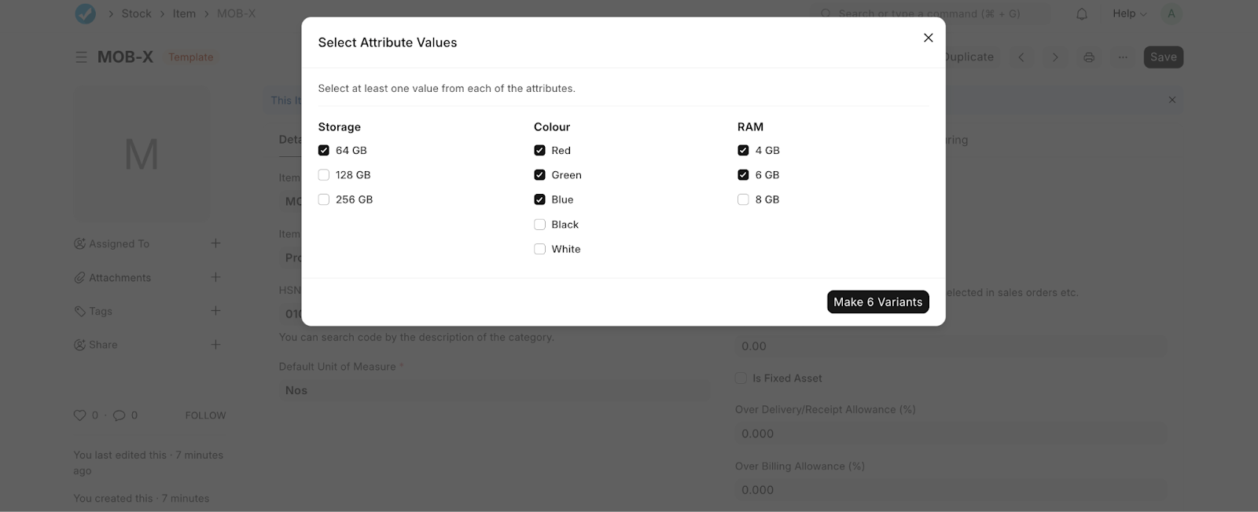
Task: Uncheck the Green colour checkbox
Action: pyautogui.click(x=539, y=175)
